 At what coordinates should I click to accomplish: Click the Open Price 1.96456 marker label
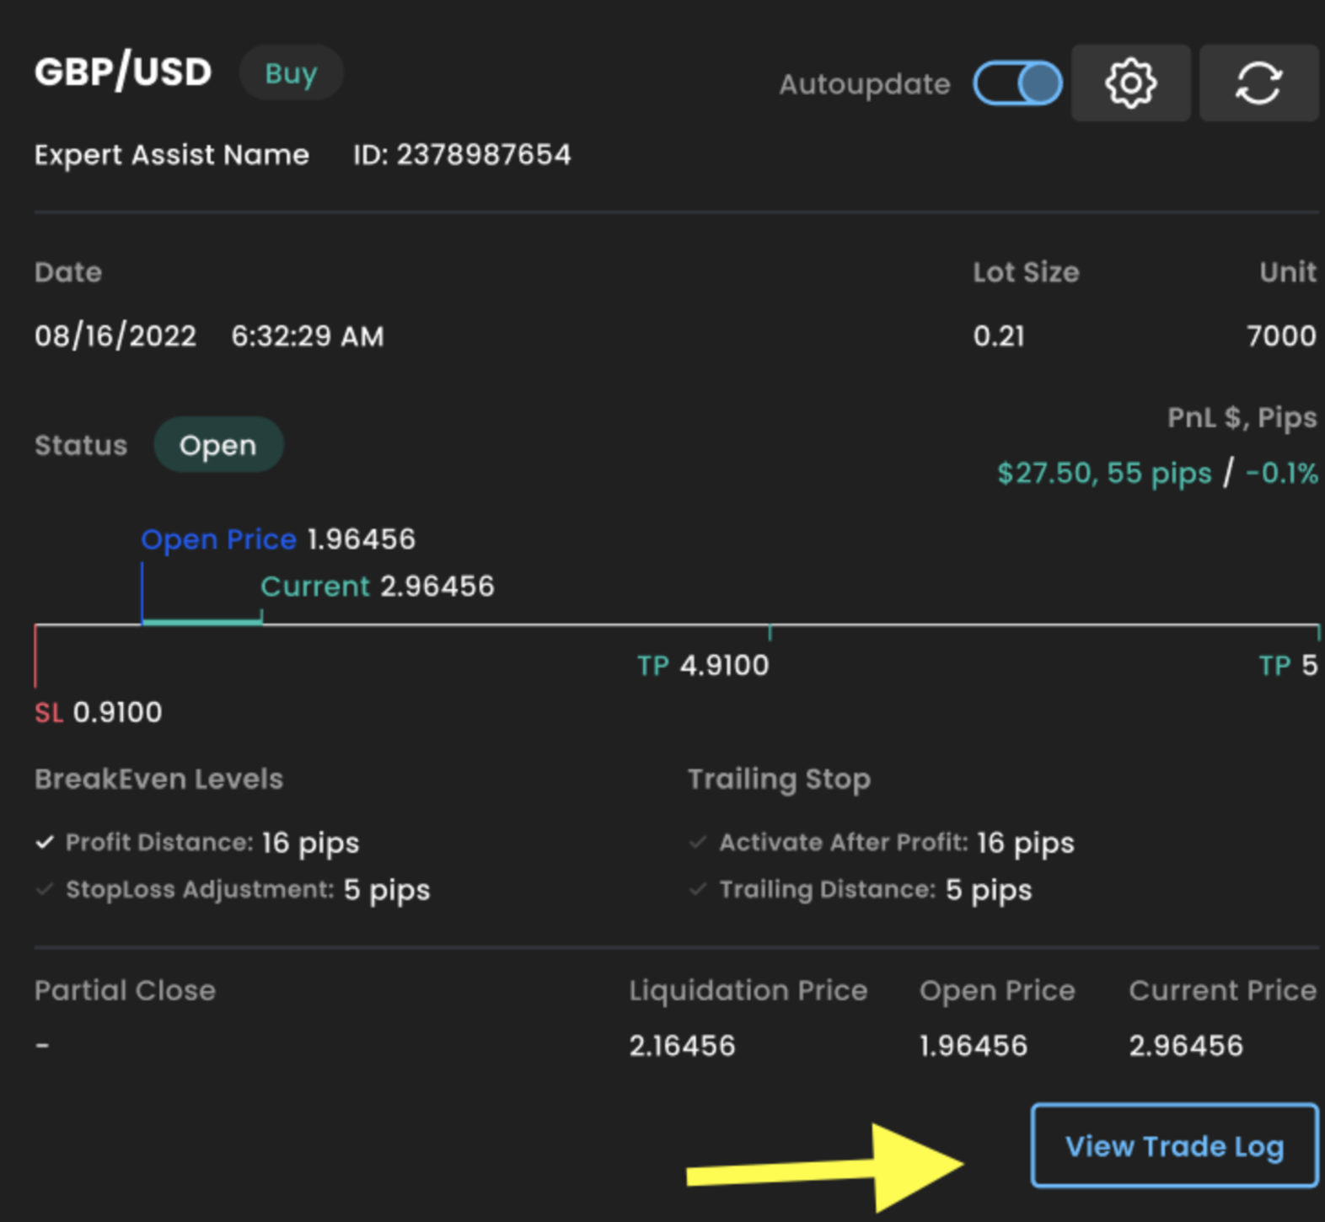[277, 539]
